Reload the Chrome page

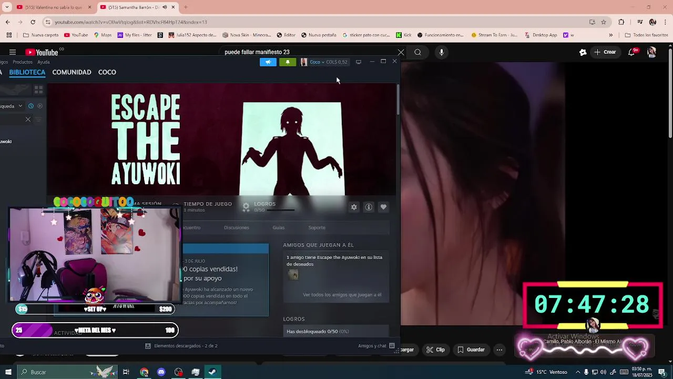click(x=33, y=22)
